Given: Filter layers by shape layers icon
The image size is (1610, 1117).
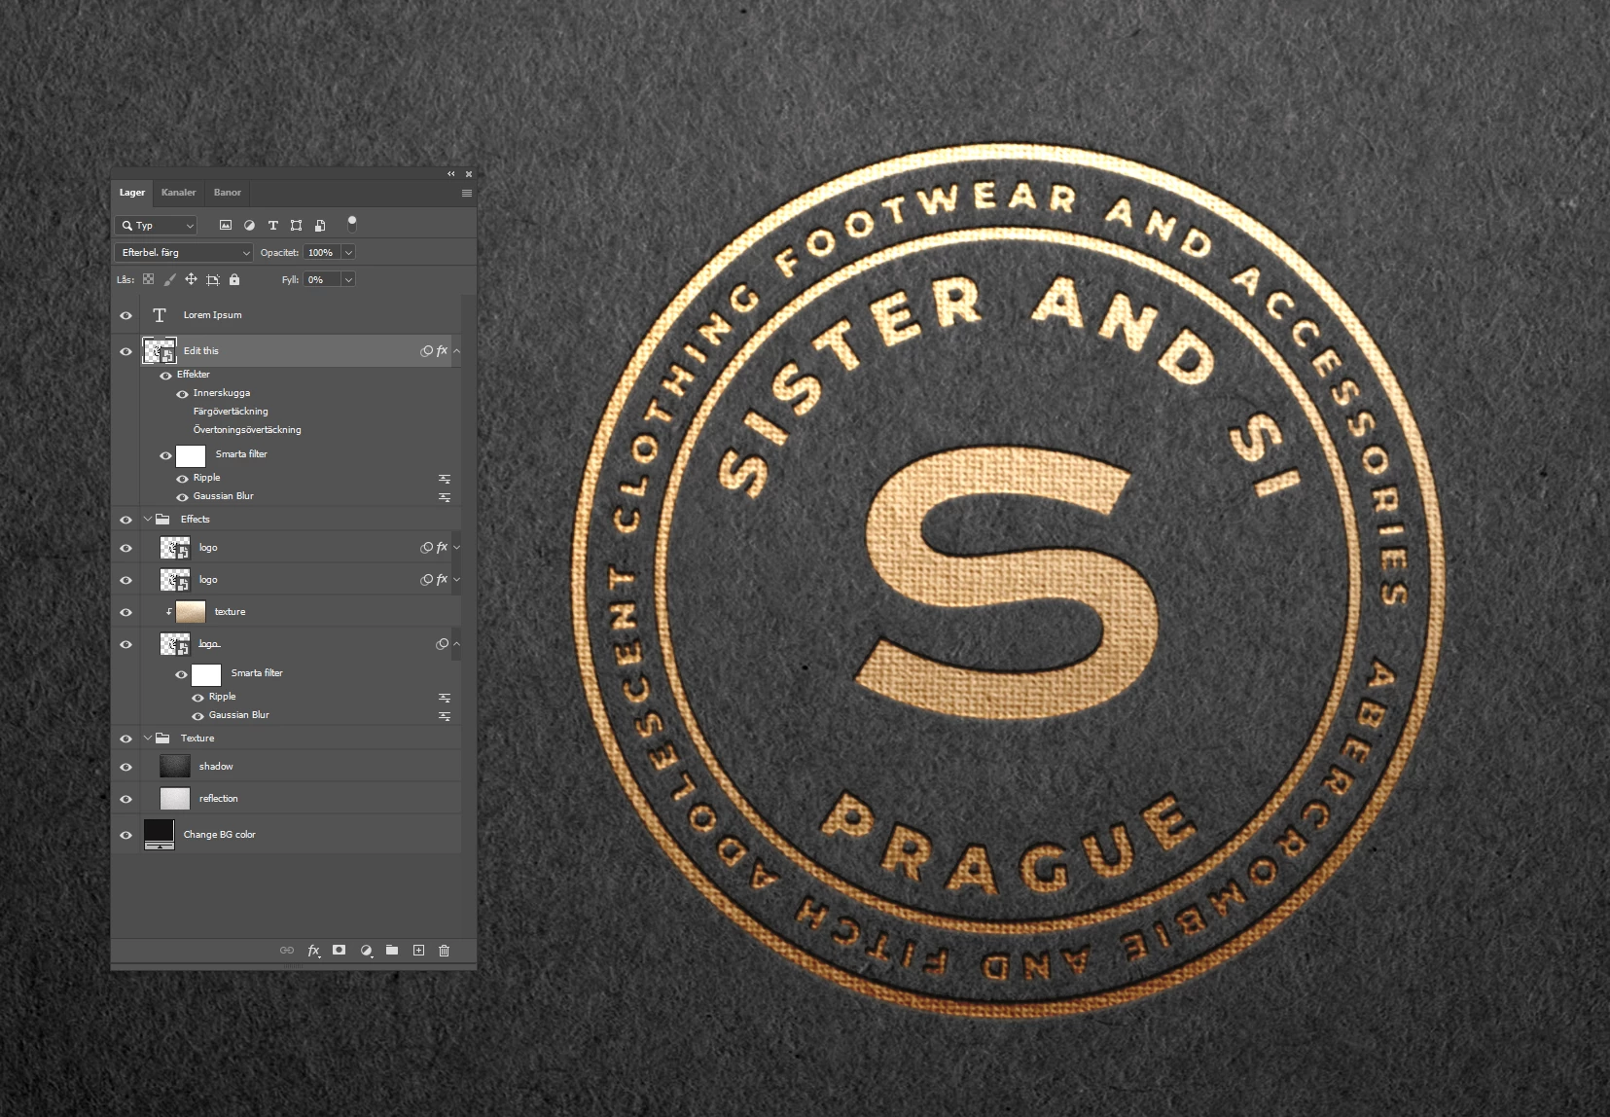Looking at the screenshot, I should tap(296, 225).
